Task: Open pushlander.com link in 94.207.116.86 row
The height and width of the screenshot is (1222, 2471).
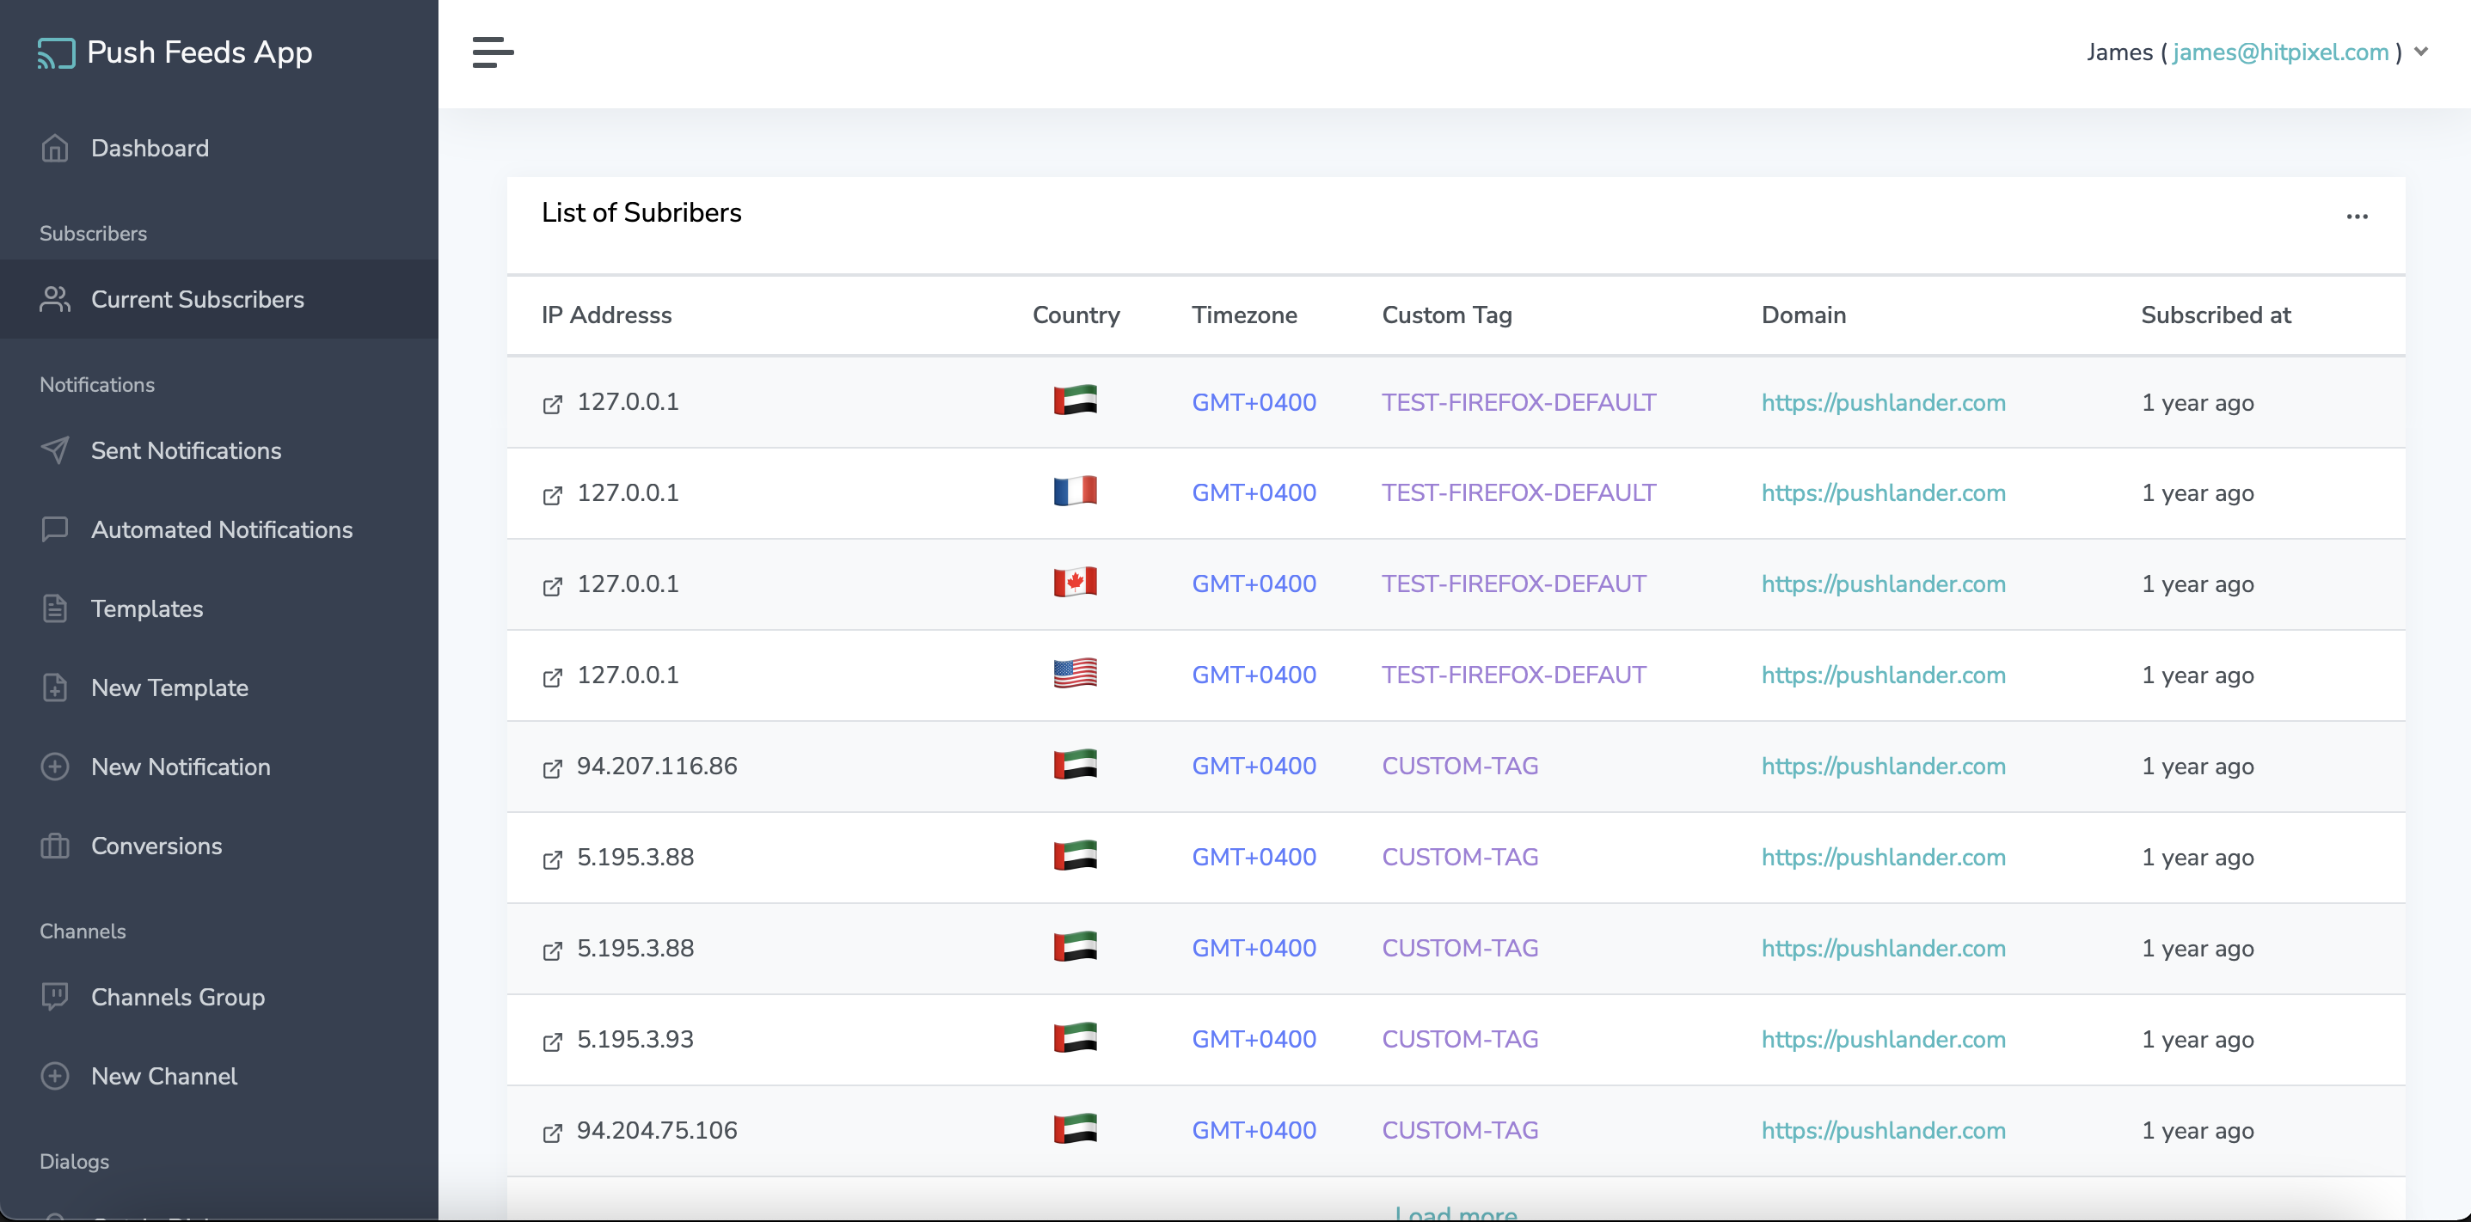Action: coord(1883,766)
